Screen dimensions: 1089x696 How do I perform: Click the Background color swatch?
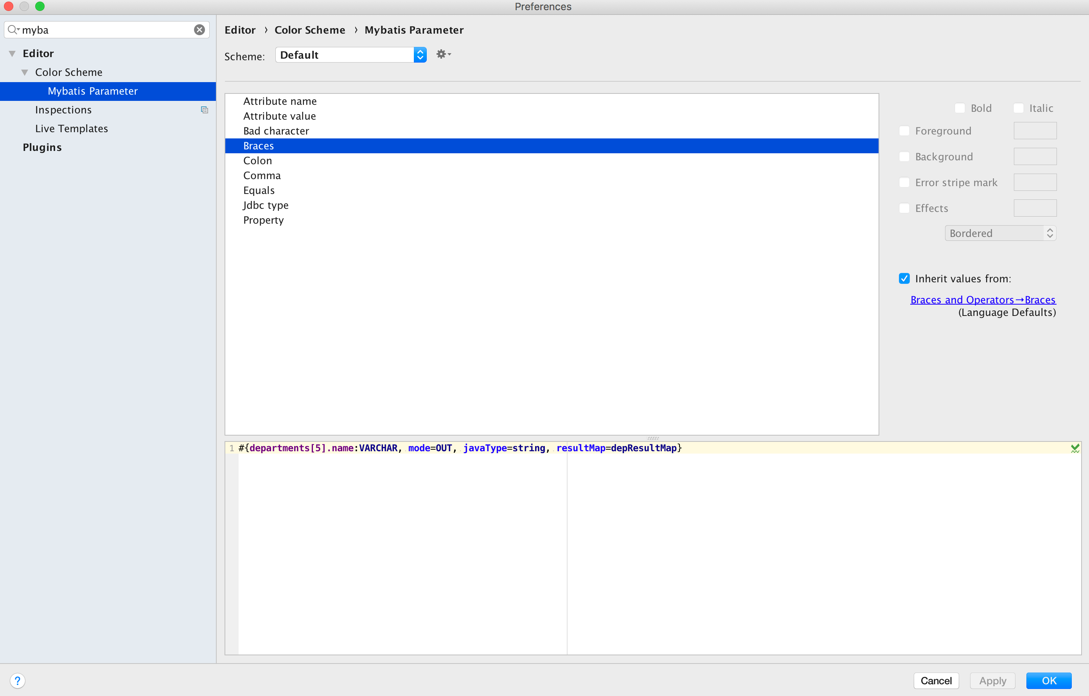pyautogui.click(x=1035, y=156)
